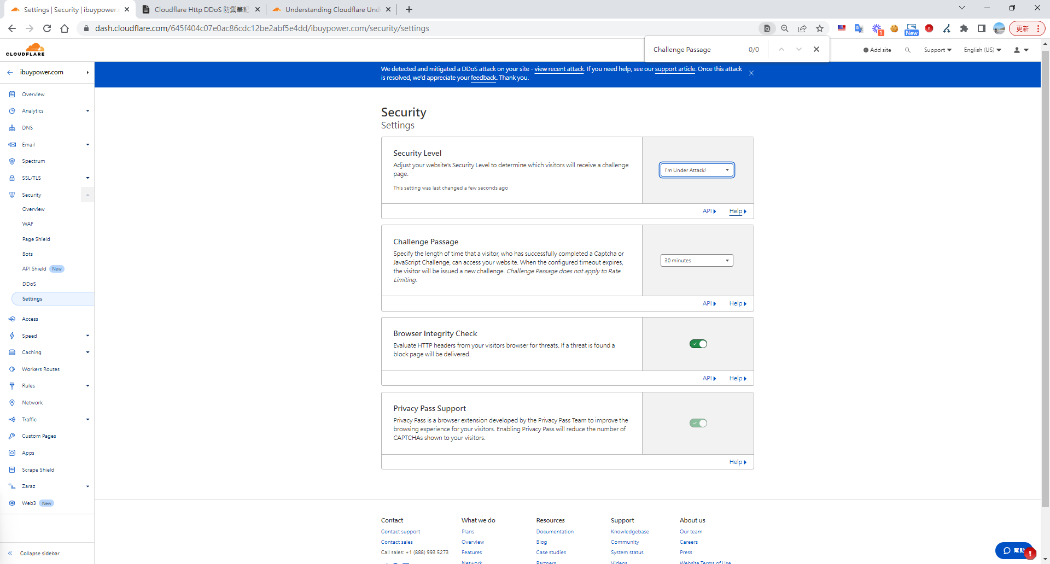
Task: Toggle Browser Integrity Check switch
Action: click(698, 344)
